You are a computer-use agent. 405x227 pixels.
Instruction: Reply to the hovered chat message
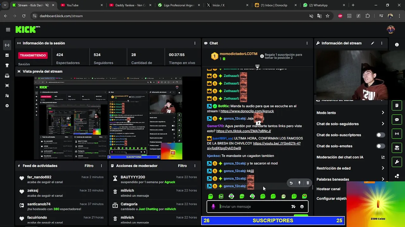[x=291, y=183]
